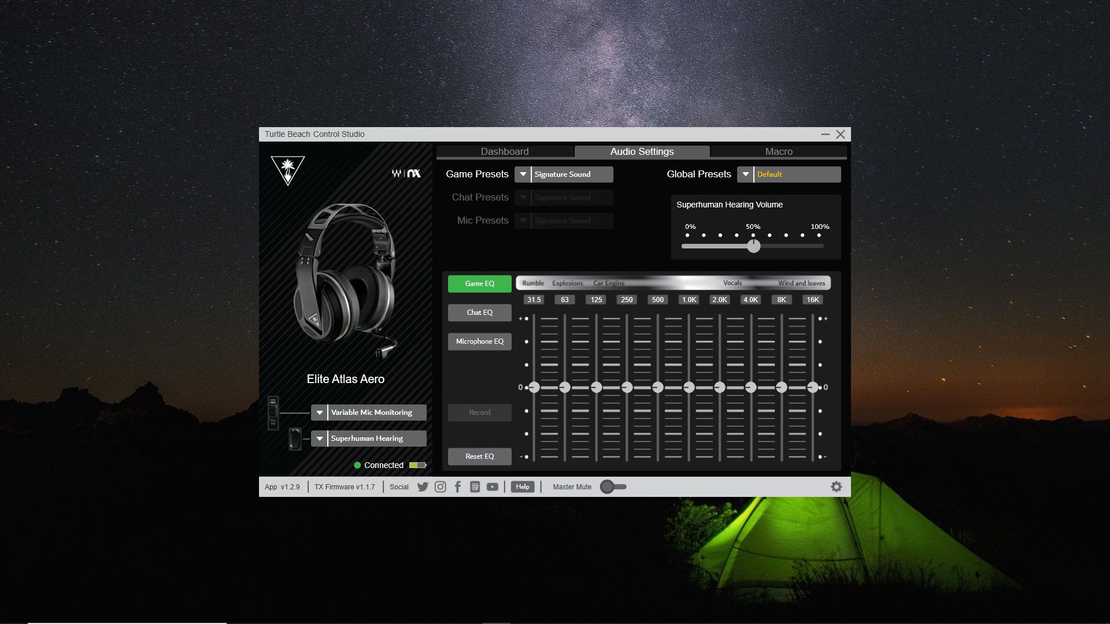Open the Global Presets dropdown
The image size is (1110, 624).
pos(745,174)
